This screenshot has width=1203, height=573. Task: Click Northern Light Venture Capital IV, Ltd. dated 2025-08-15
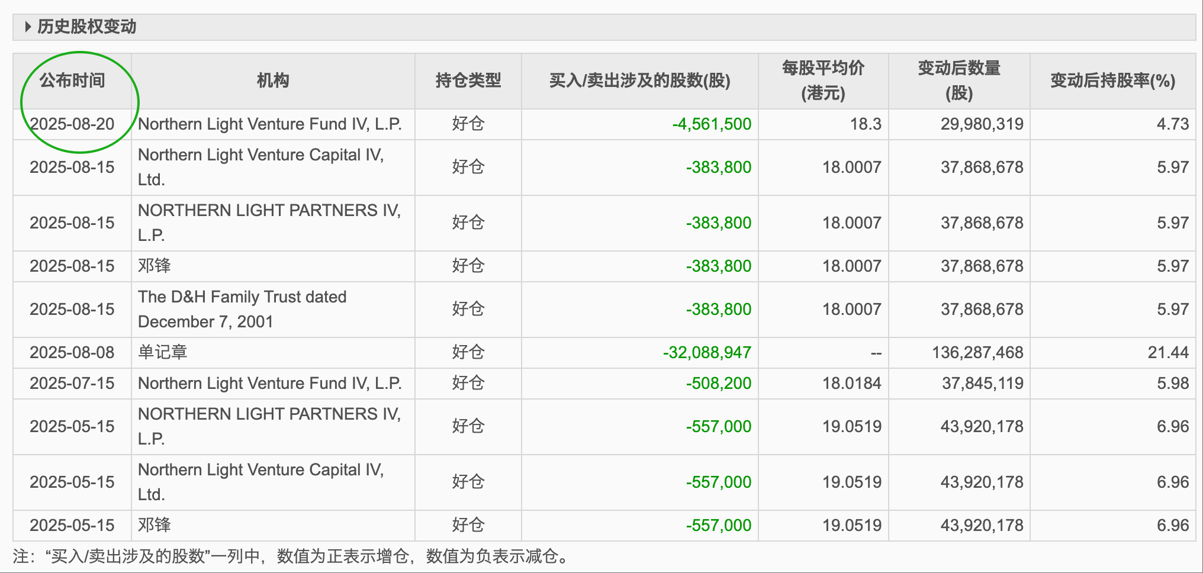point(261,167)
